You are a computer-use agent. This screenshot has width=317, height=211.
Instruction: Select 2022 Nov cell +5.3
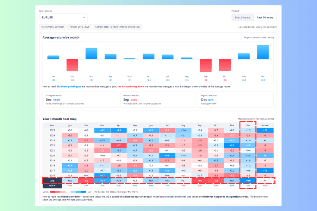click(x=232, y=145)
